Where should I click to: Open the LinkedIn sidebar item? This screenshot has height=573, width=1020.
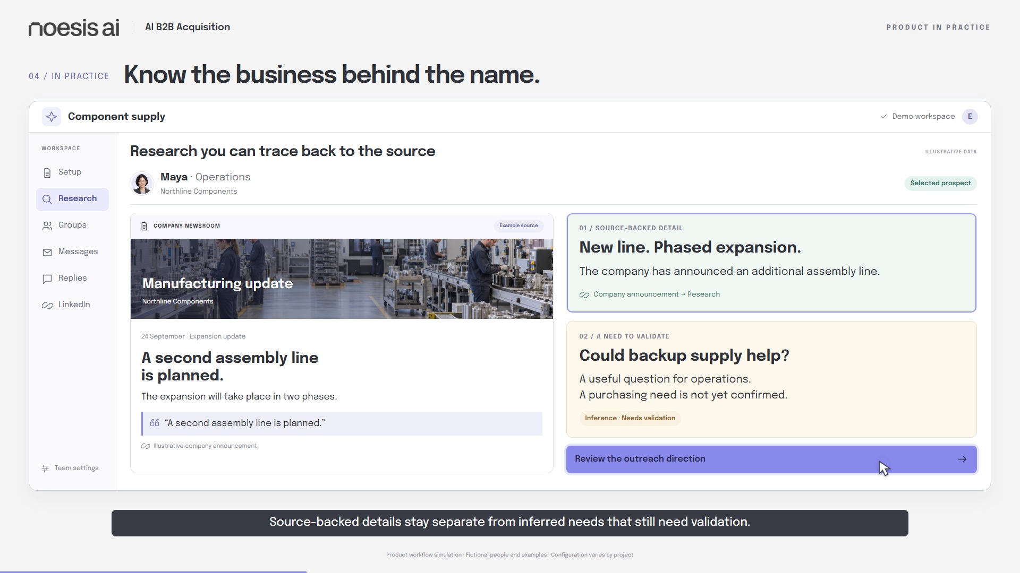click(72, 305)
